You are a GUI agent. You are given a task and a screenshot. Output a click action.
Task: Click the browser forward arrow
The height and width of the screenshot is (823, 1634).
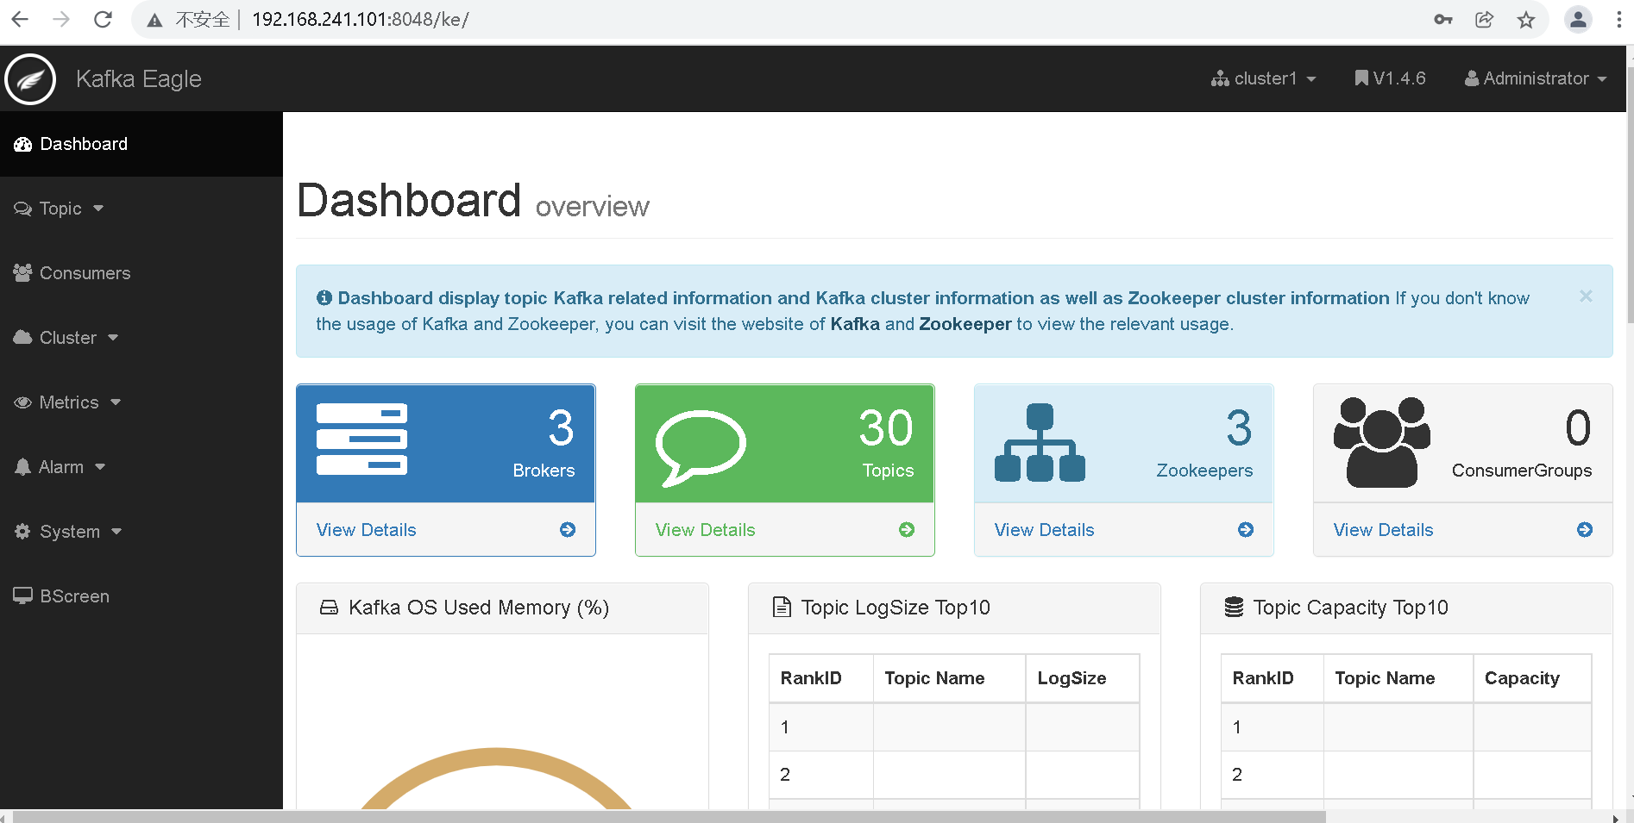point(61,20)
